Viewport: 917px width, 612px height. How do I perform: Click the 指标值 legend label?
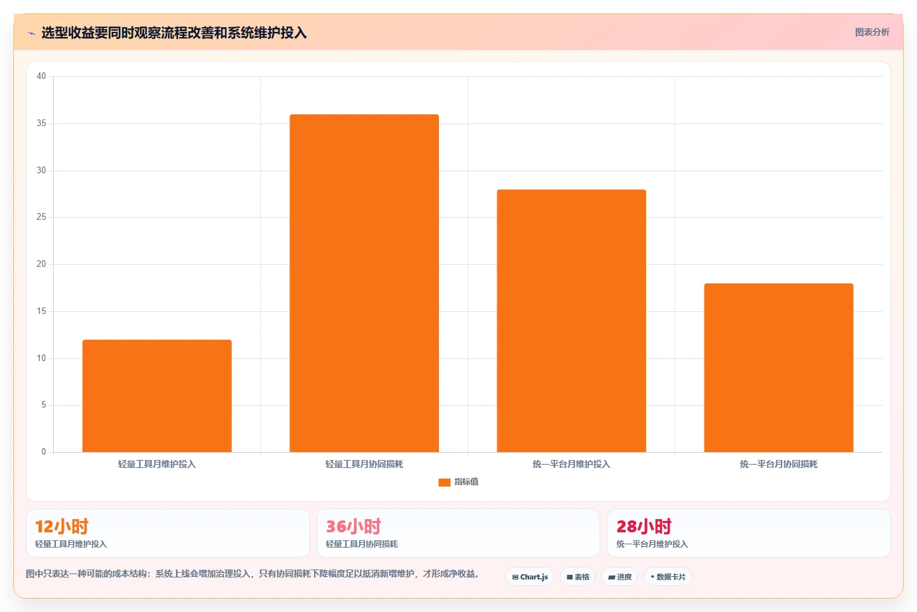pyautogui.click(x=466, y=482)
